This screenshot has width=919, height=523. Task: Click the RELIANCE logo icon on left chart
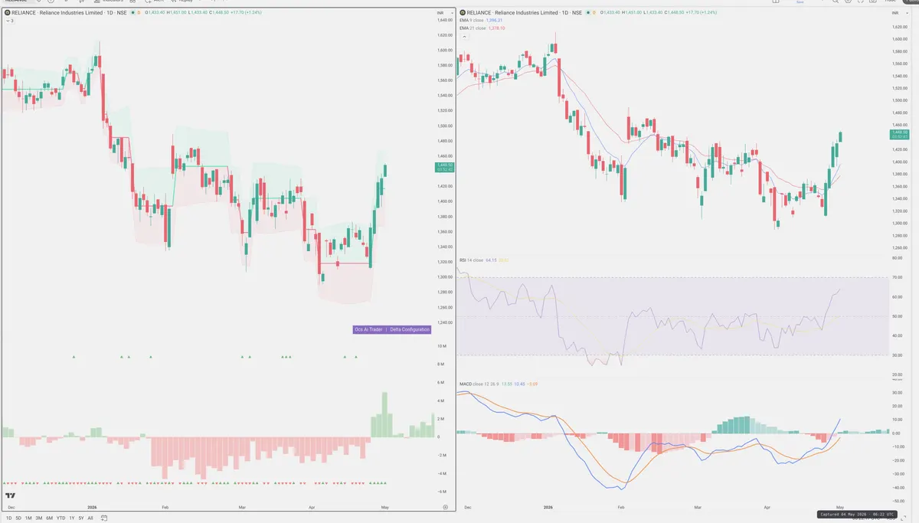(x=8, y=13)
